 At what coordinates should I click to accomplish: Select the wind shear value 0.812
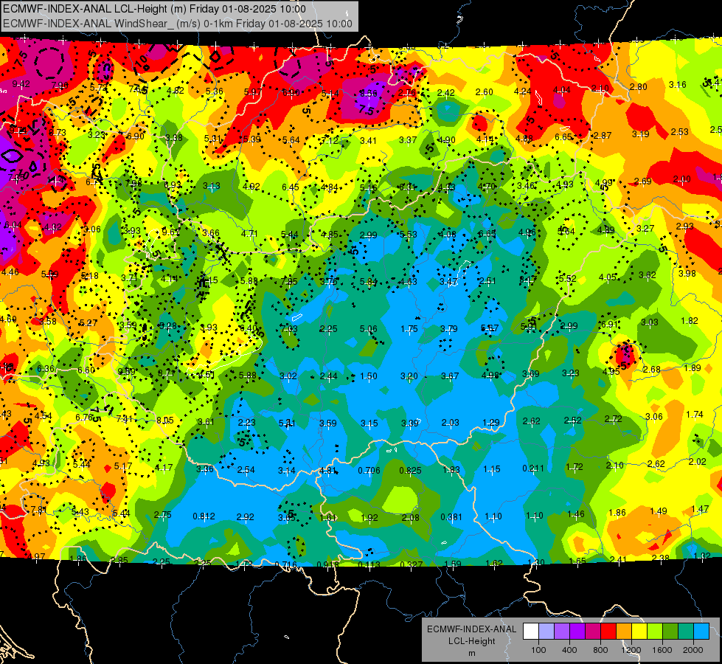coord(204,516)
